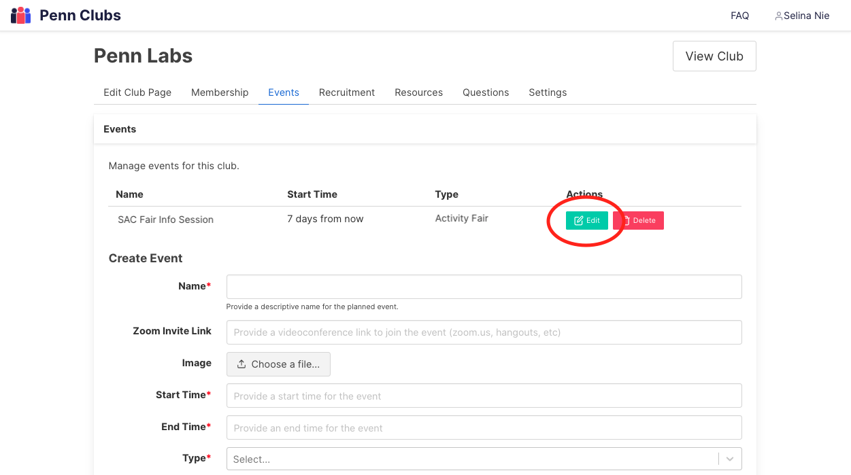Switch to the Edit Club Page tab
The image size is (851, 475).
tap(137, 92)
